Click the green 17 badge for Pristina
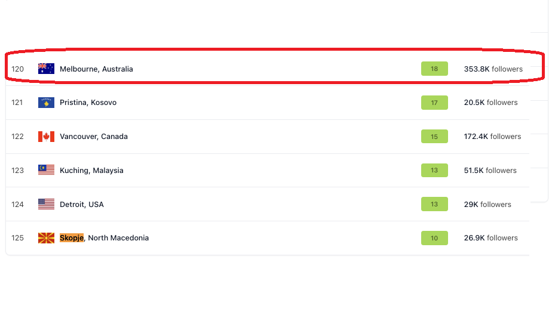 [x=434, y=103]
